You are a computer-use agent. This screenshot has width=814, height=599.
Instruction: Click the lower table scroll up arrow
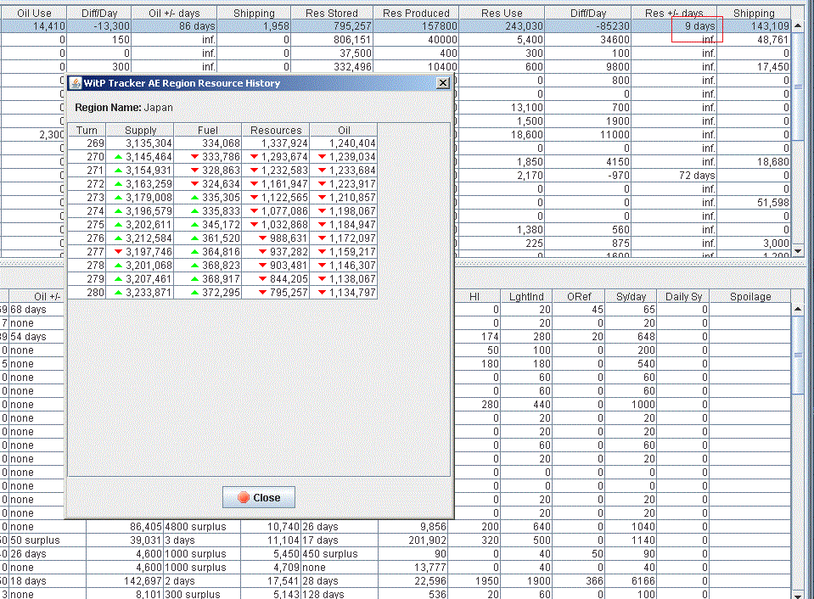tap(798, 309)
